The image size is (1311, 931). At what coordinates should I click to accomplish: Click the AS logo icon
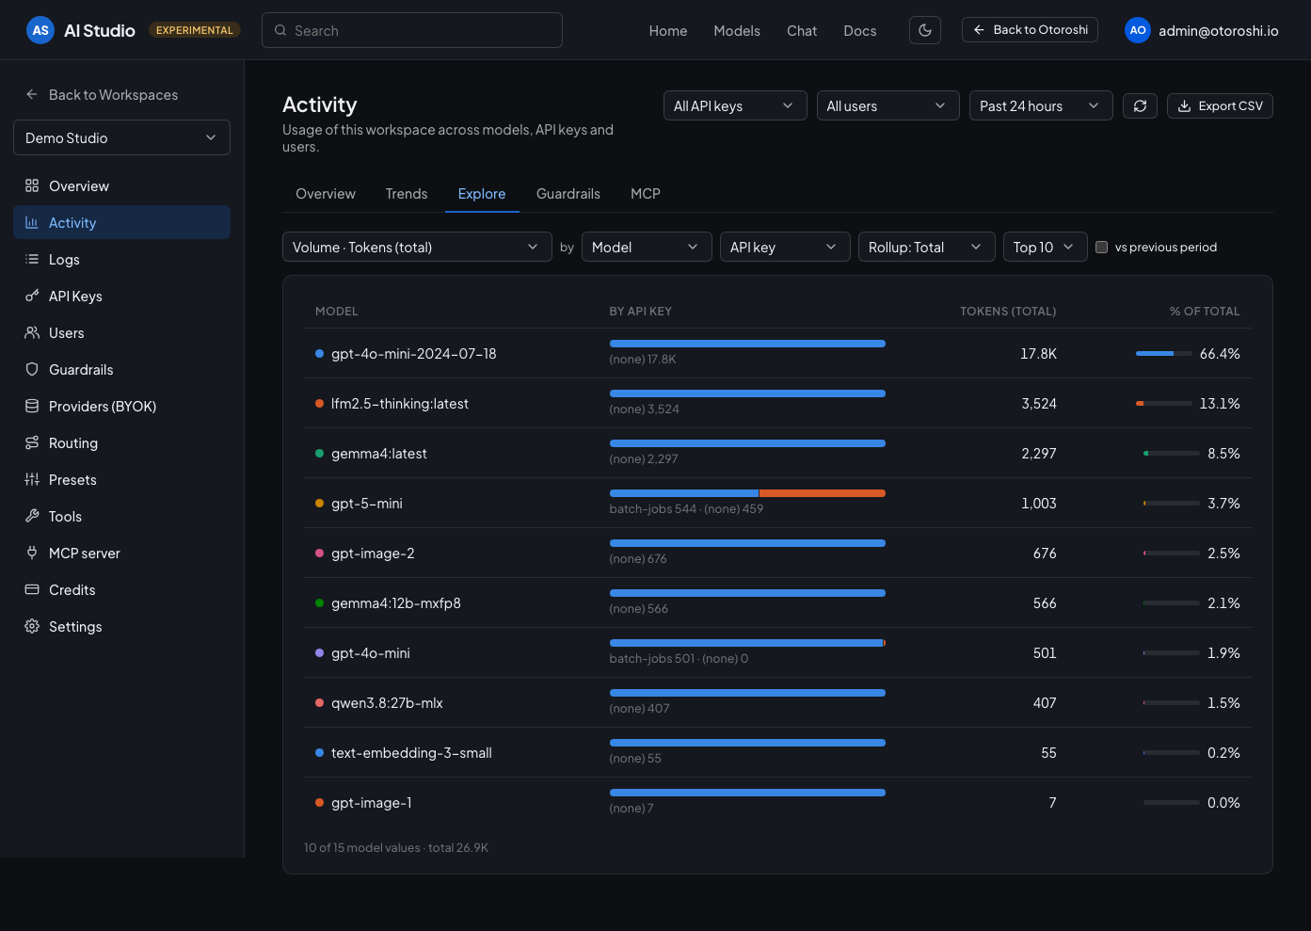[x=40, y=30]
